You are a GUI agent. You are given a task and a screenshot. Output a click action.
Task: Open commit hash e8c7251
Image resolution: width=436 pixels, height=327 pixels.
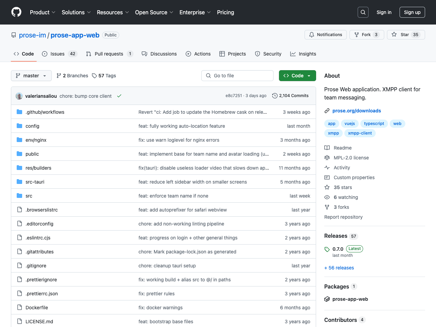[234, 96]
